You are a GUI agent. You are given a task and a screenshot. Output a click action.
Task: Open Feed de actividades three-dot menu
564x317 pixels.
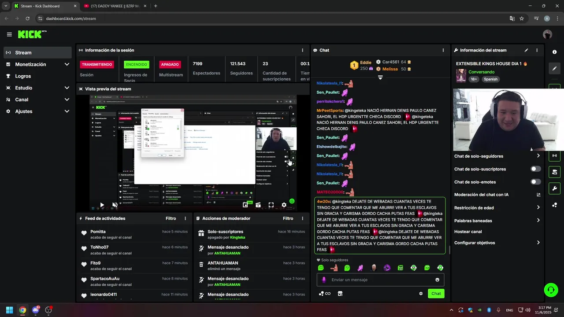185,218
